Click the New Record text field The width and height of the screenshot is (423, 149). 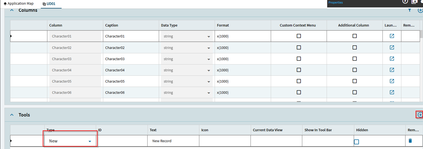coord(173,141)
